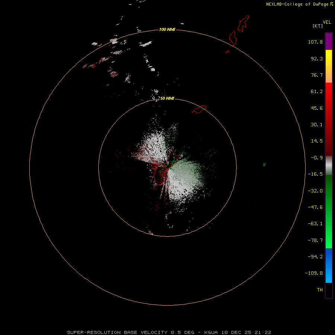Viewport: 335px width, 335px height.
Task: Click the 100 NMI range ring label
Action: [x=167, y=29]
